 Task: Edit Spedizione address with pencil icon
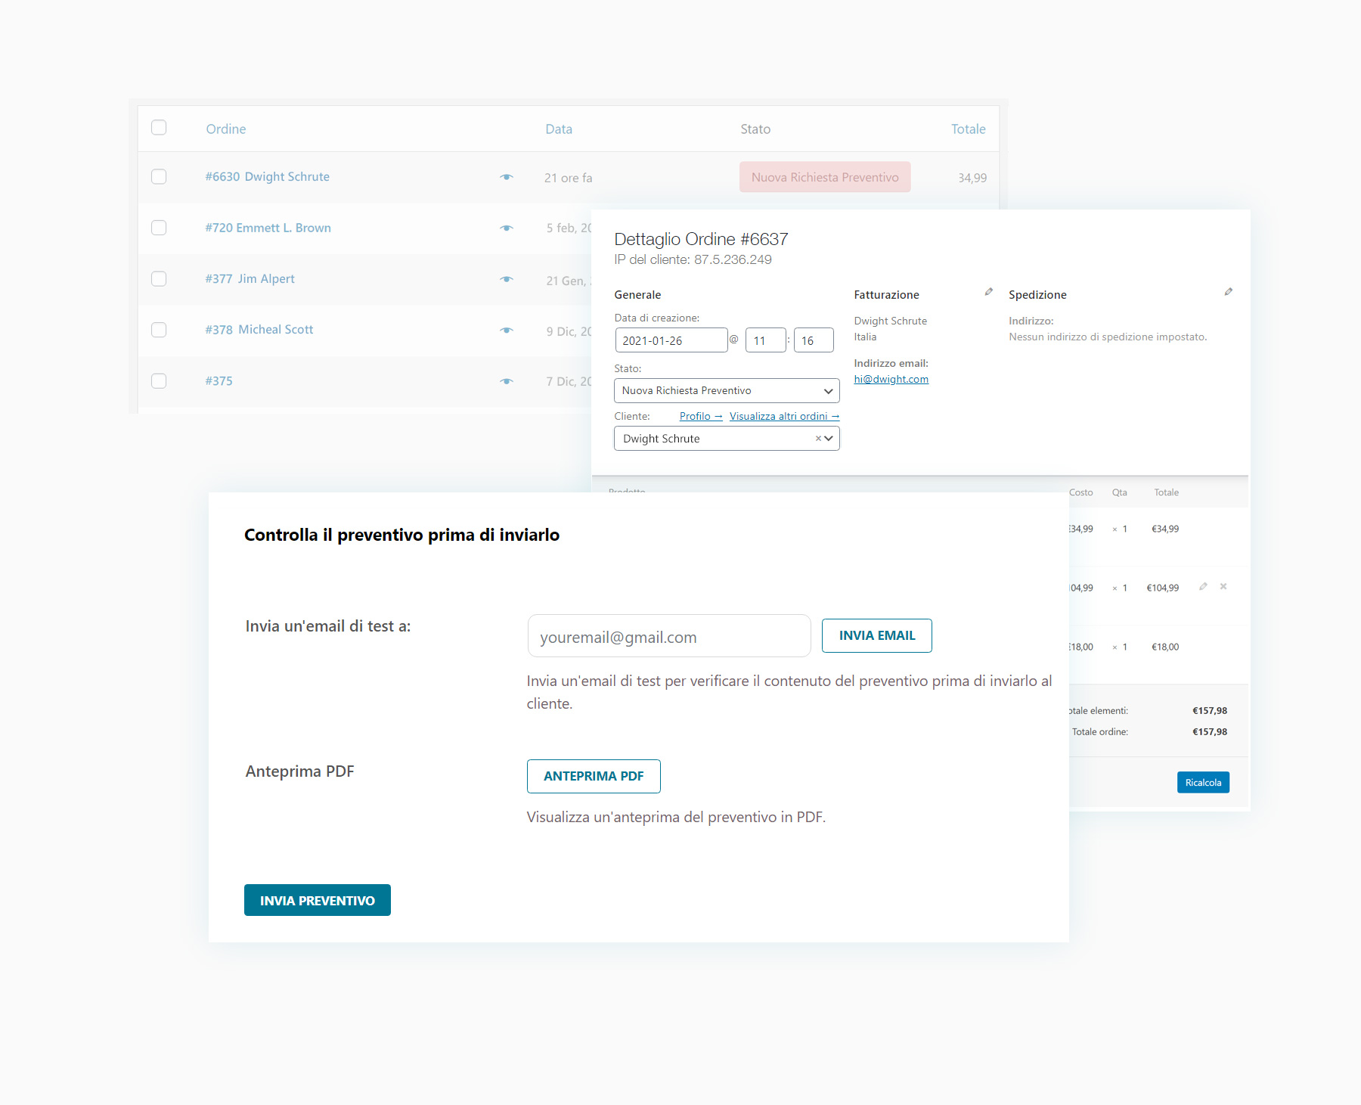pyautogui.click(x=1228, y=292)
